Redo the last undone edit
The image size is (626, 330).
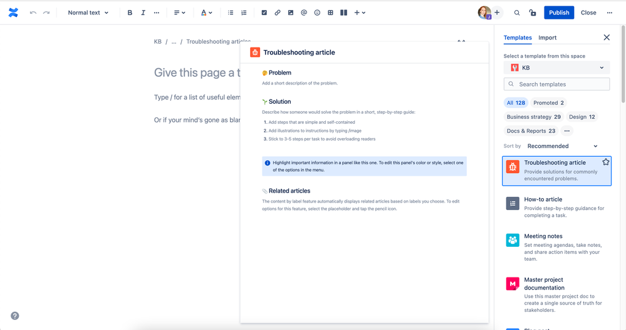(46, 12)
